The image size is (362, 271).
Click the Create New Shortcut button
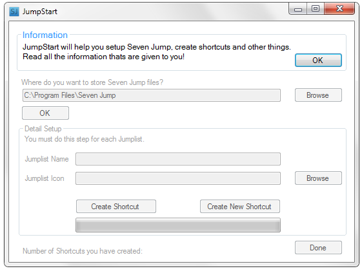tap(240, 207)
